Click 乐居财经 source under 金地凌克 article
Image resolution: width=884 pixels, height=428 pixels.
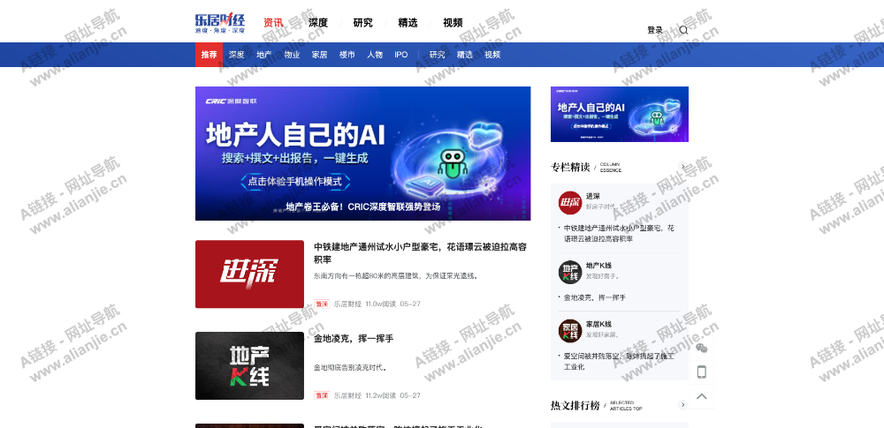click(347, 395)
